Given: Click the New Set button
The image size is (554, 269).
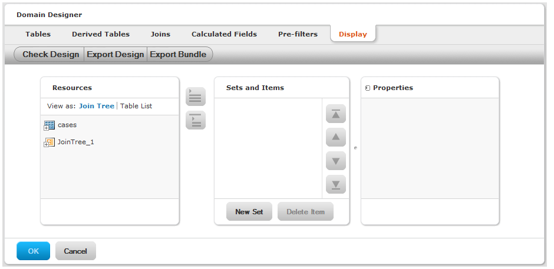Looking at the screenshot, I should [249, 211].
